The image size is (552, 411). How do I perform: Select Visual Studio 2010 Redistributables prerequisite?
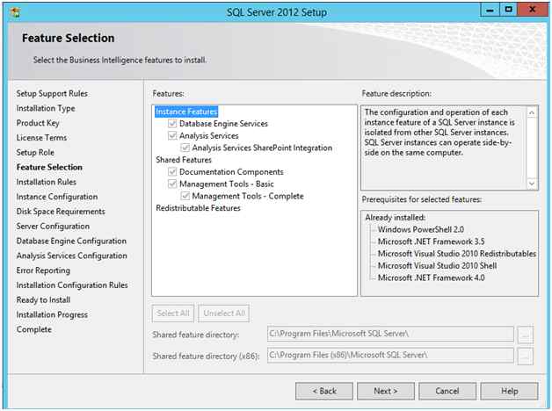pyautogui.click(x=457, y=254)
